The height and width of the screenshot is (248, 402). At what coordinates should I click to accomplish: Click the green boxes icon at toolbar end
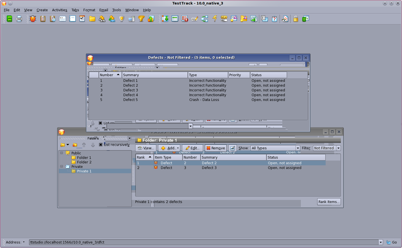pos(306,19)
